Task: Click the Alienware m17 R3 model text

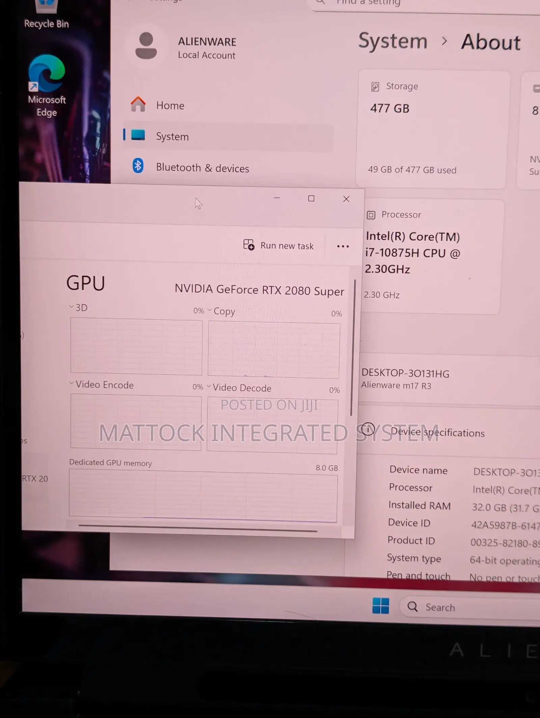Action: [396, 385]
